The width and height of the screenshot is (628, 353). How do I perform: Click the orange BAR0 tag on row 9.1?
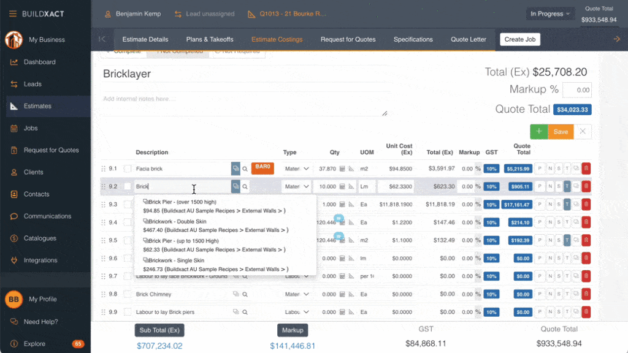click(262, 167)
